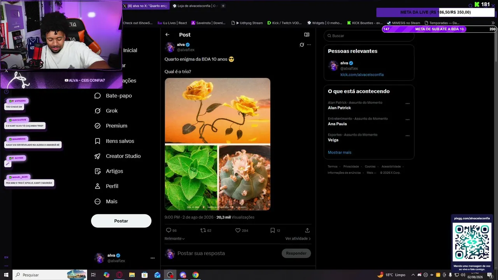Open options dots for Alan Patrick trend
498x280 pixels.
[x=407, y=103]
